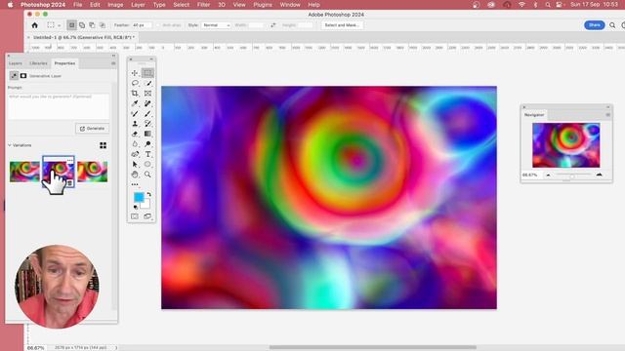Select the Quick Selection tool

pos(147,83)
